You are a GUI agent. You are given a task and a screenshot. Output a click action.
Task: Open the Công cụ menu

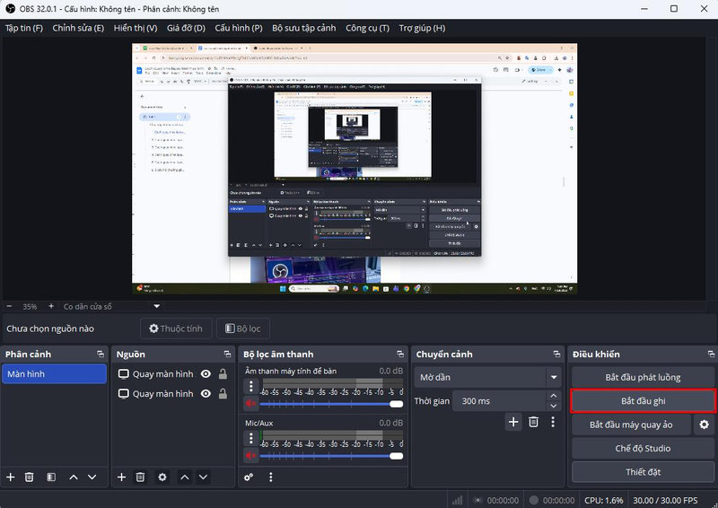click(368, 29)
